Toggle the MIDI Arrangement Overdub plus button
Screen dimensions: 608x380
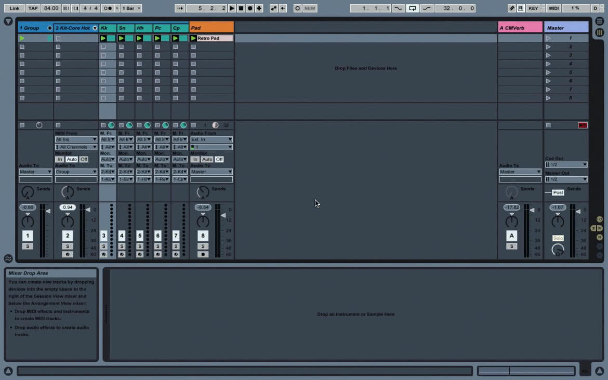tap(259, 8)
